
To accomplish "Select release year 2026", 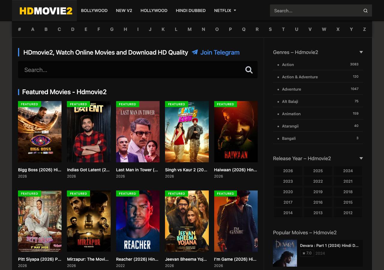I will point(288,171).
